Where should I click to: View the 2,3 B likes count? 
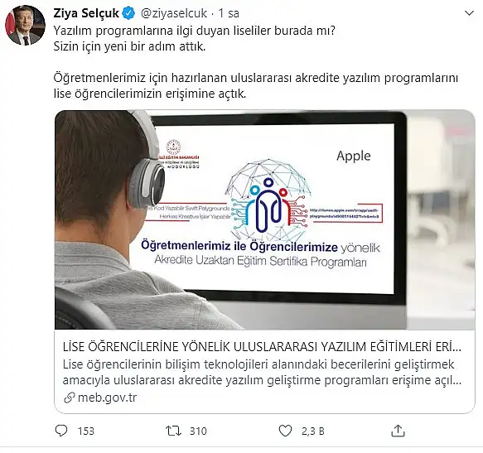click(x=313, y=431)
